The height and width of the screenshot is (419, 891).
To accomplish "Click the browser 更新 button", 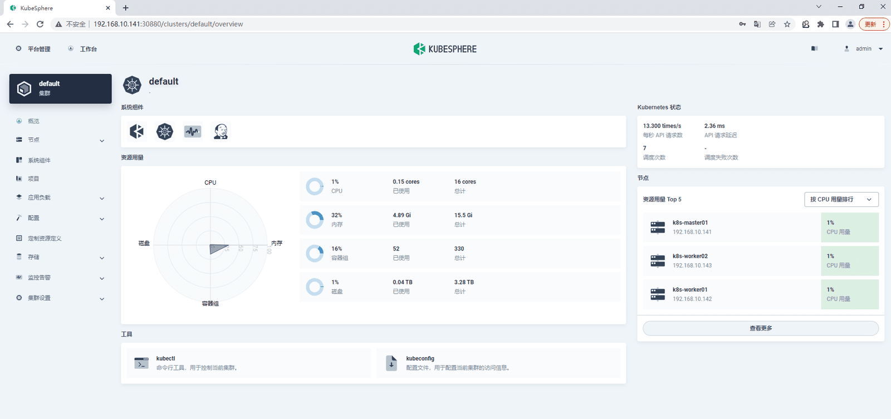I will (874, 24).
